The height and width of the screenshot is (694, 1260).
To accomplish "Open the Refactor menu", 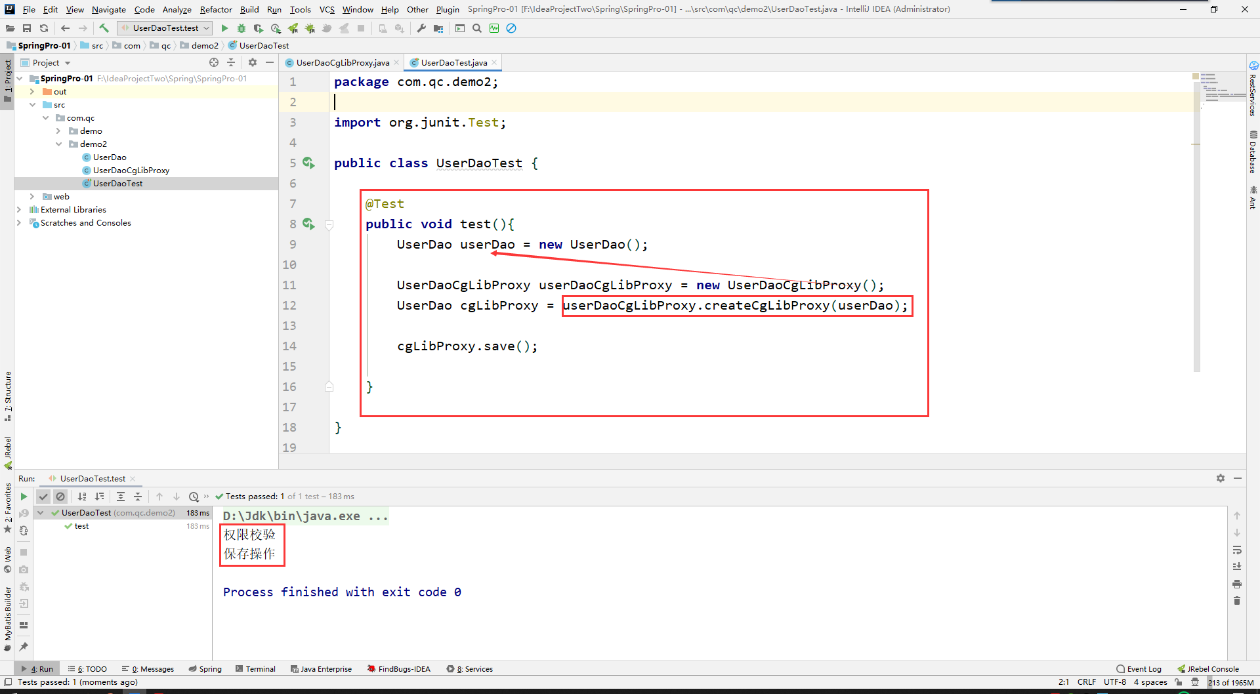I will pyautogui.click(x=216, y=9).
